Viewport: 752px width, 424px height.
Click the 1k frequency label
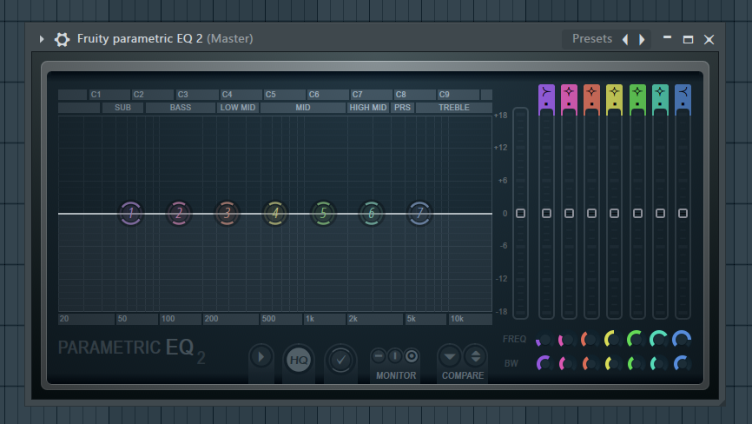pyautogui.click(x=310, y=319)
